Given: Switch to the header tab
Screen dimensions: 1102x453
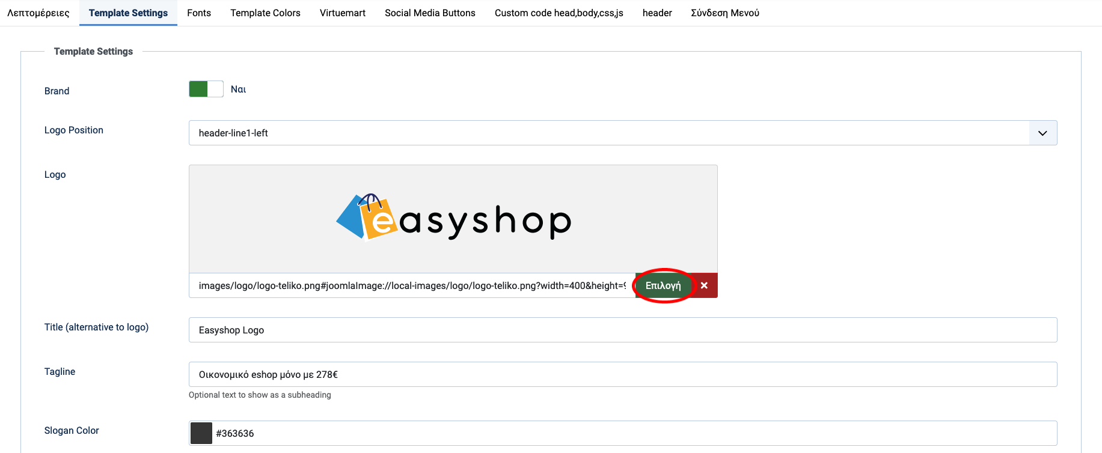Looking at the screenshot, I should 657,13.
